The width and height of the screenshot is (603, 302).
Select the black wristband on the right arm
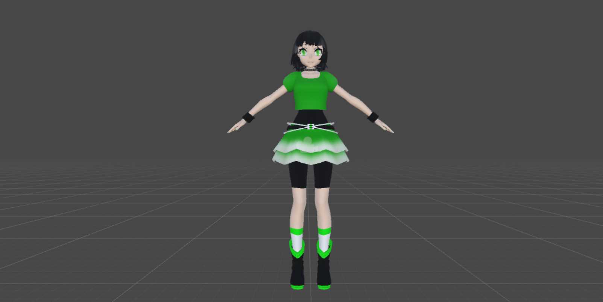pos(372,117)
